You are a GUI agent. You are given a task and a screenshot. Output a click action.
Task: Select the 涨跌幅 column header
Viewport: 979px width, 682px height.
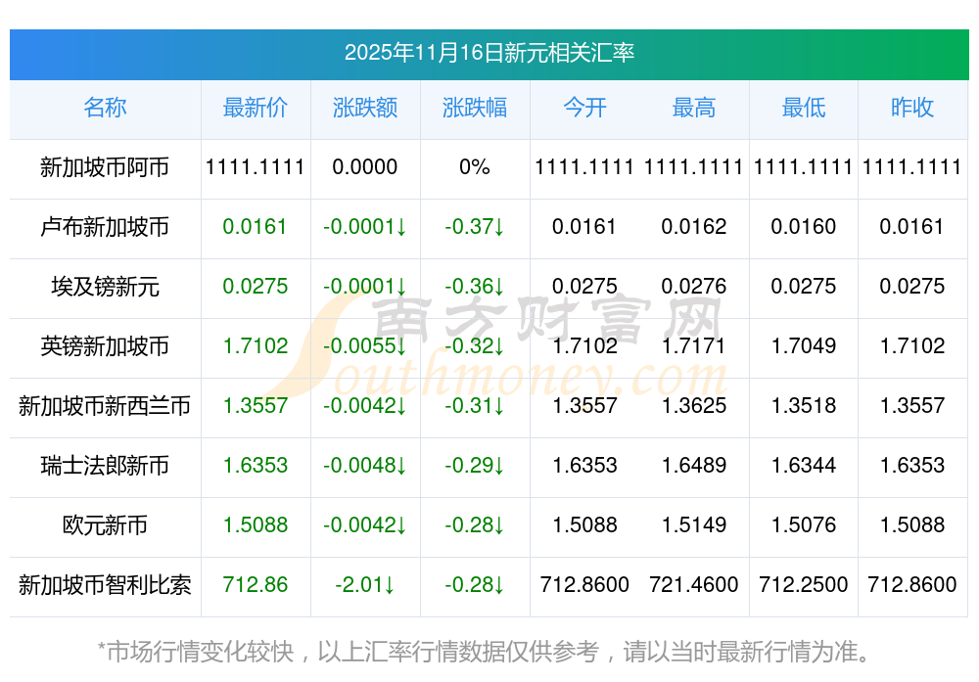pyautogui.click(x=475, y=108)
